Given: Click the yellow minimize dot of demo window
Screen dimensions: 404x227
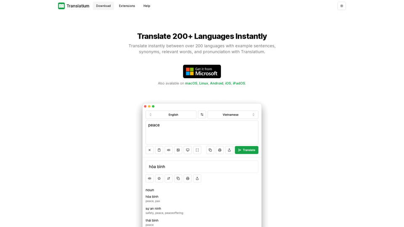Looking at the screenshot, I should coord(149,106).
